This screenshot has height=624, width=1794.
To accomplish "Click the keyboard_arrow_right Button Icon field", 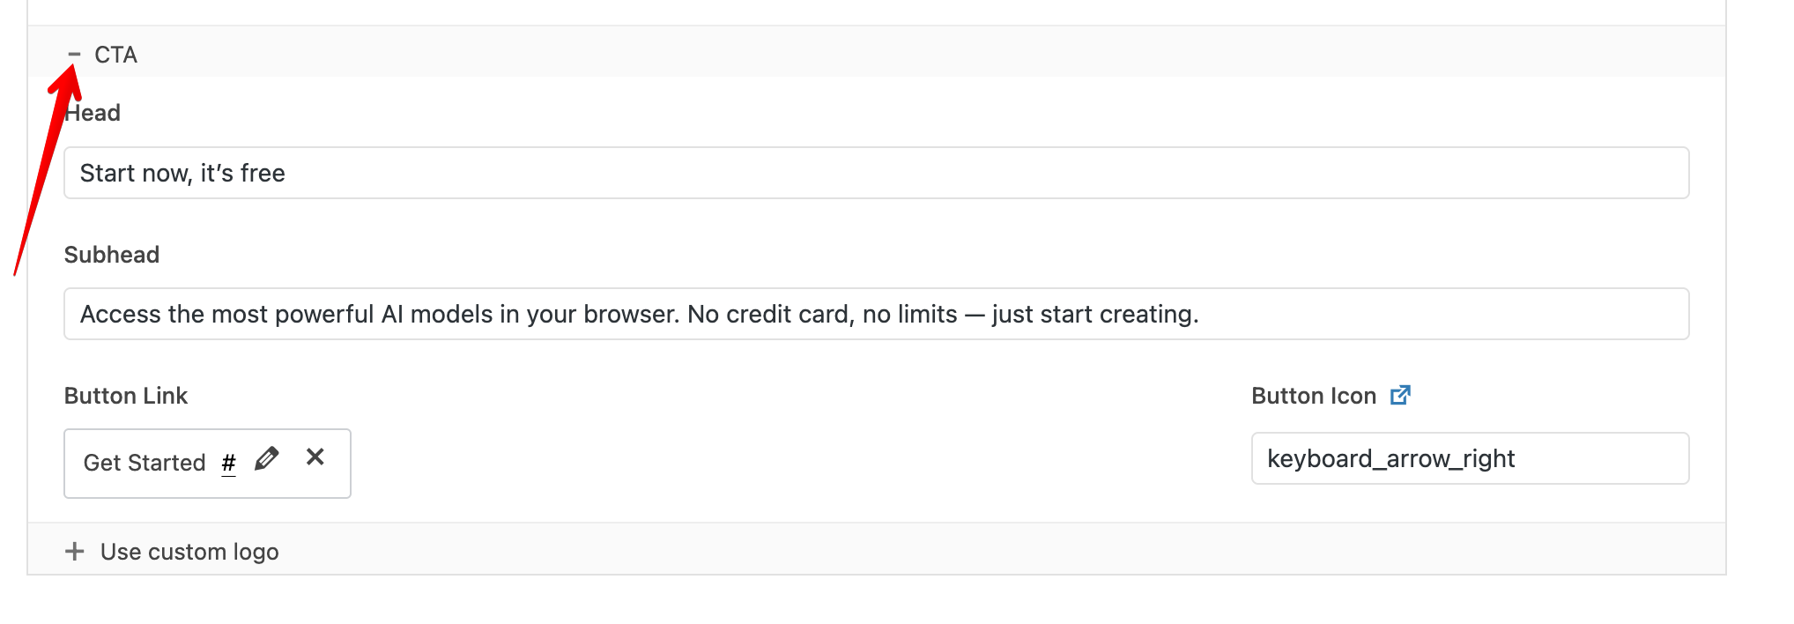I will tap(1470, 458).
